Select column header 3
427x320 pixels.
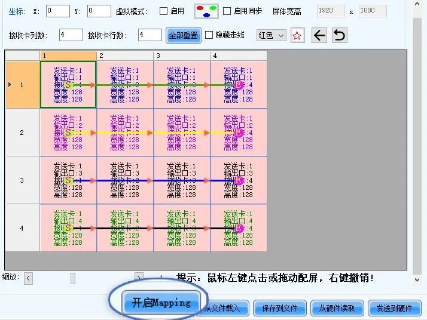click(182, 56)
